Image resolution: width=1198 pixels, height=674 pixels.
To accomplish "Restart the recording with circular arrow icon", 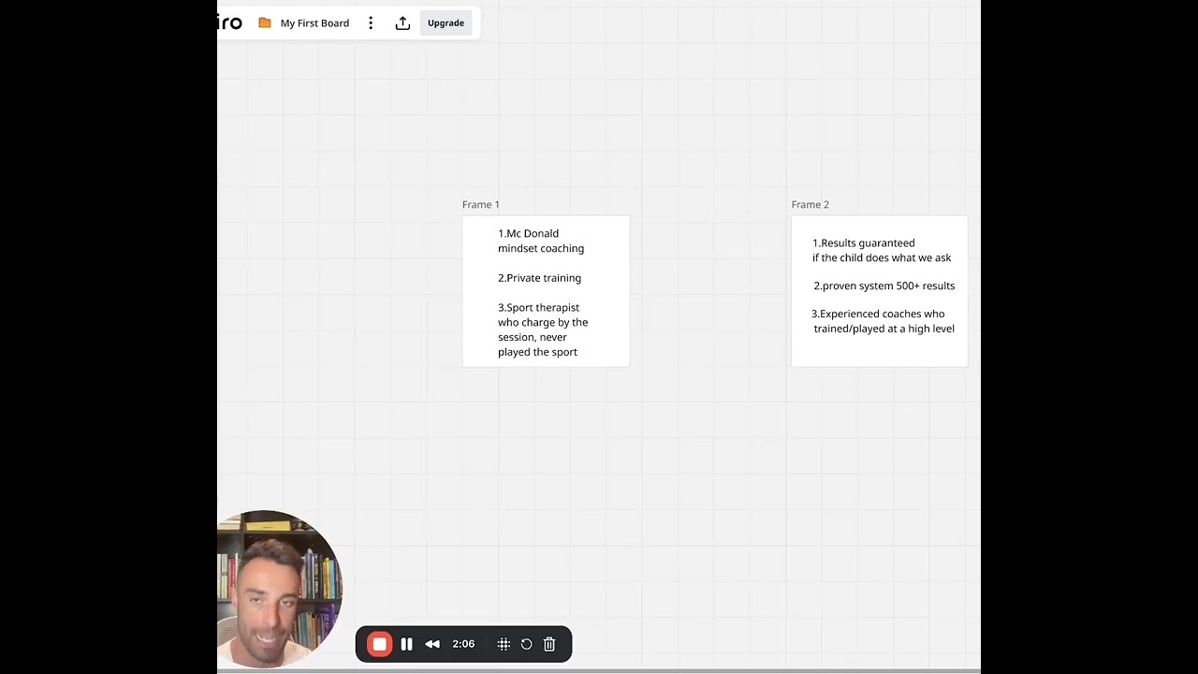I will [527, 644].
